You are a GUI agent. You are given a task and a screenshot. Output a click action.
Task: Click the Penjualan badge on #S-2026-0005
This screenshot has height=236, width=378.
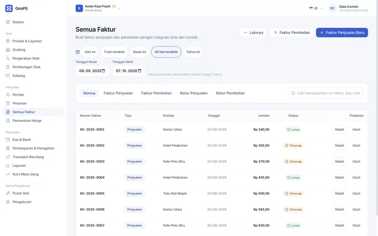(x=134, y=194)
